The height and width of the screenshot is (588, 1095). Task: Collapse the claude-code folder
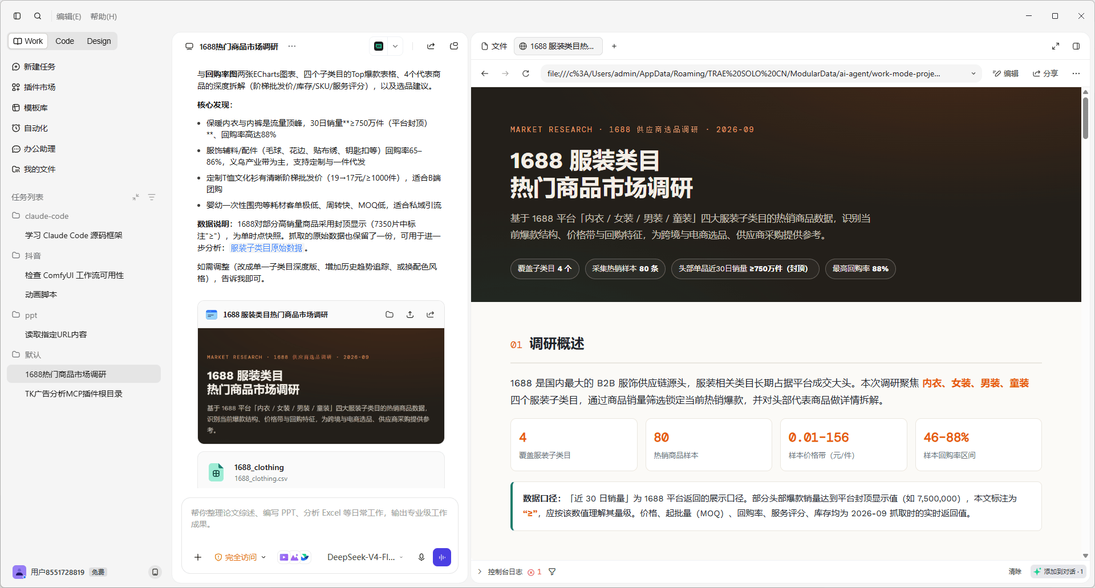tap(40, 216)
